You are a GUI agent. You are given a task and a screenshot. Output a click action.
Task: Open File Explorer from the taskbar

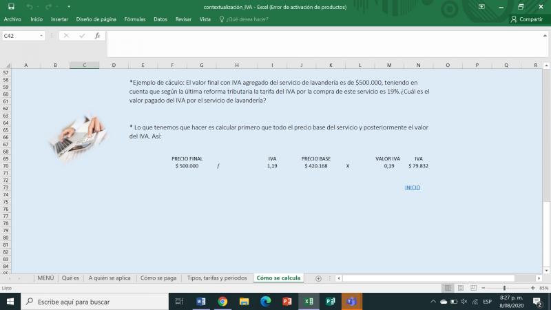tap(245, 302)
